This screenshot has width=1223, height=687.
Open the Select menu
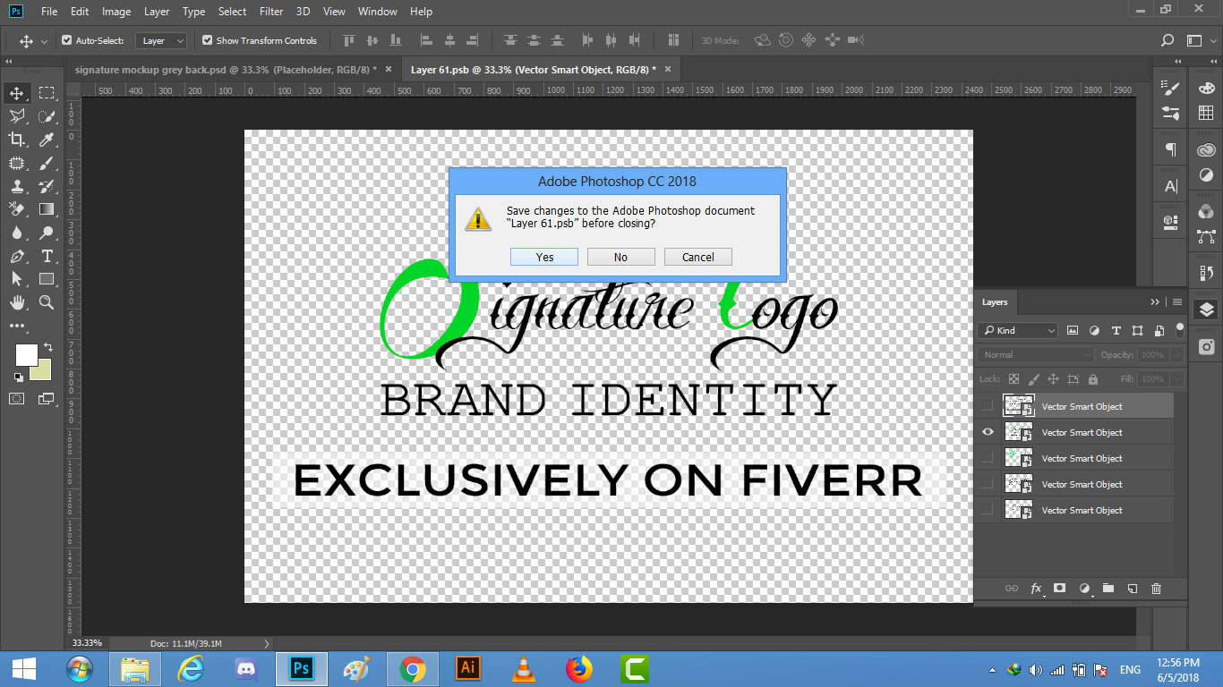pos(232,12)
